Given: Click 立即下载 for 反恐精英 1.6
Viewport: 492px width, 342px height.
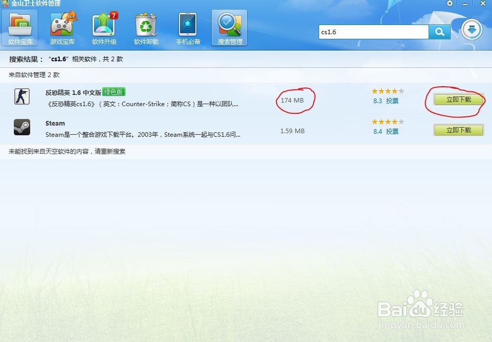Looking at the screenshot, I should pyautogui.click(x=458, y=100).
